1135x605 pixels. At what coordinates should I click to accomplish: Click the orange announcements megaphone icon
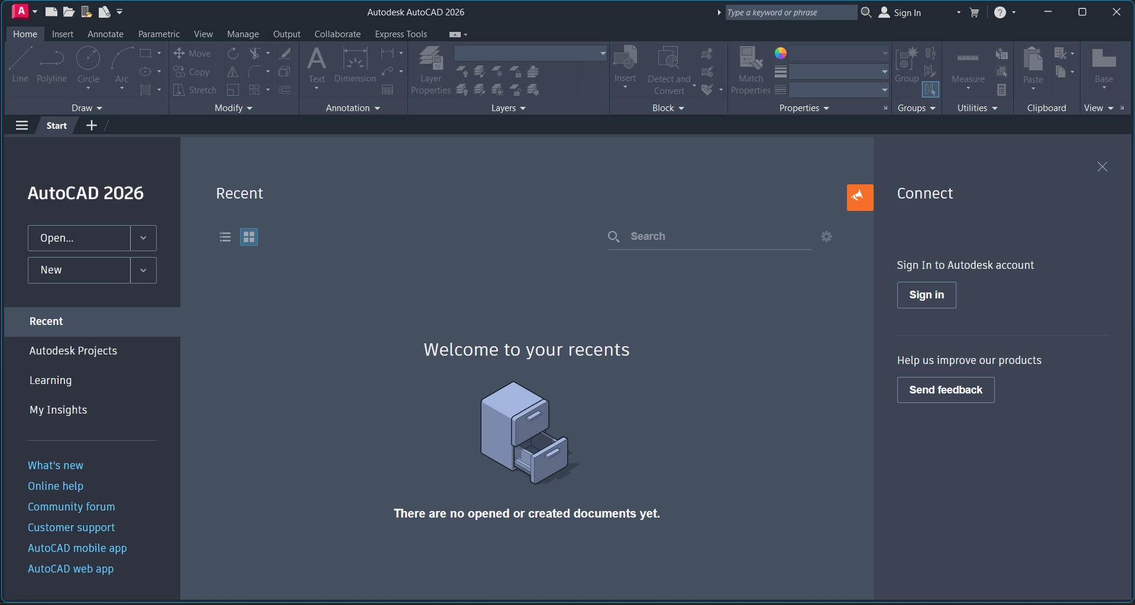point(860,197)
